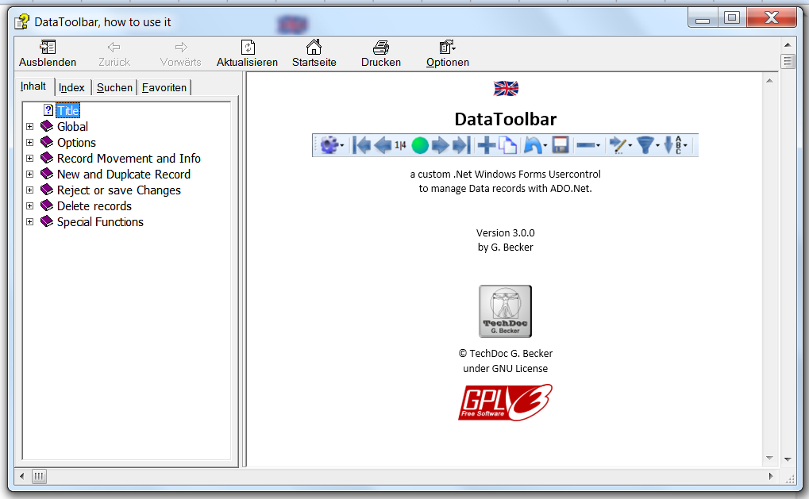Open the Suchen search tab
This screenshot has height=499, width=809.
click(114, 87)
